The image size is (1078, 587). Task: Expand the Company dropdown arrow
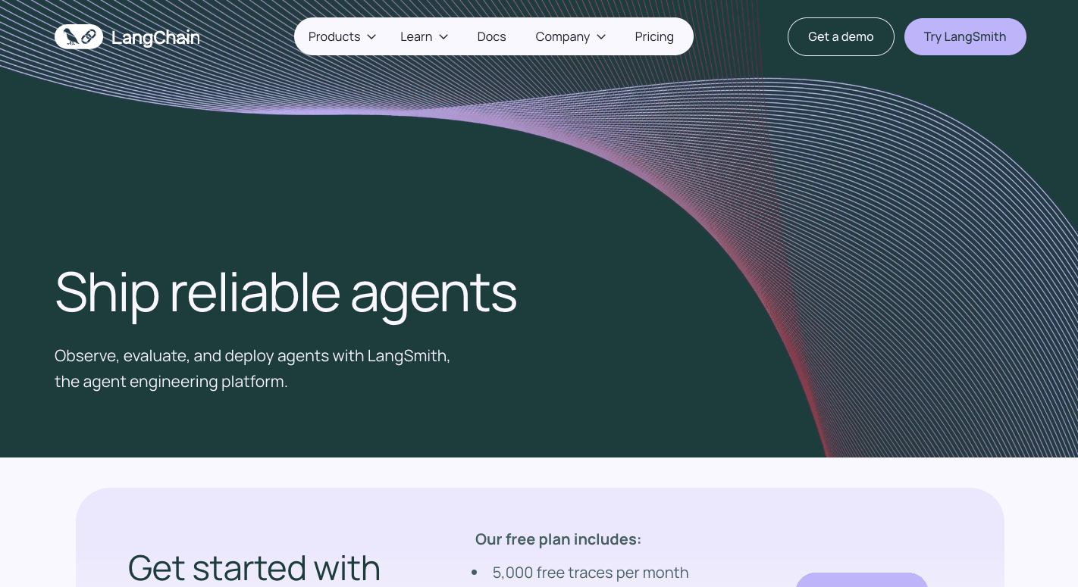[601, 36]
